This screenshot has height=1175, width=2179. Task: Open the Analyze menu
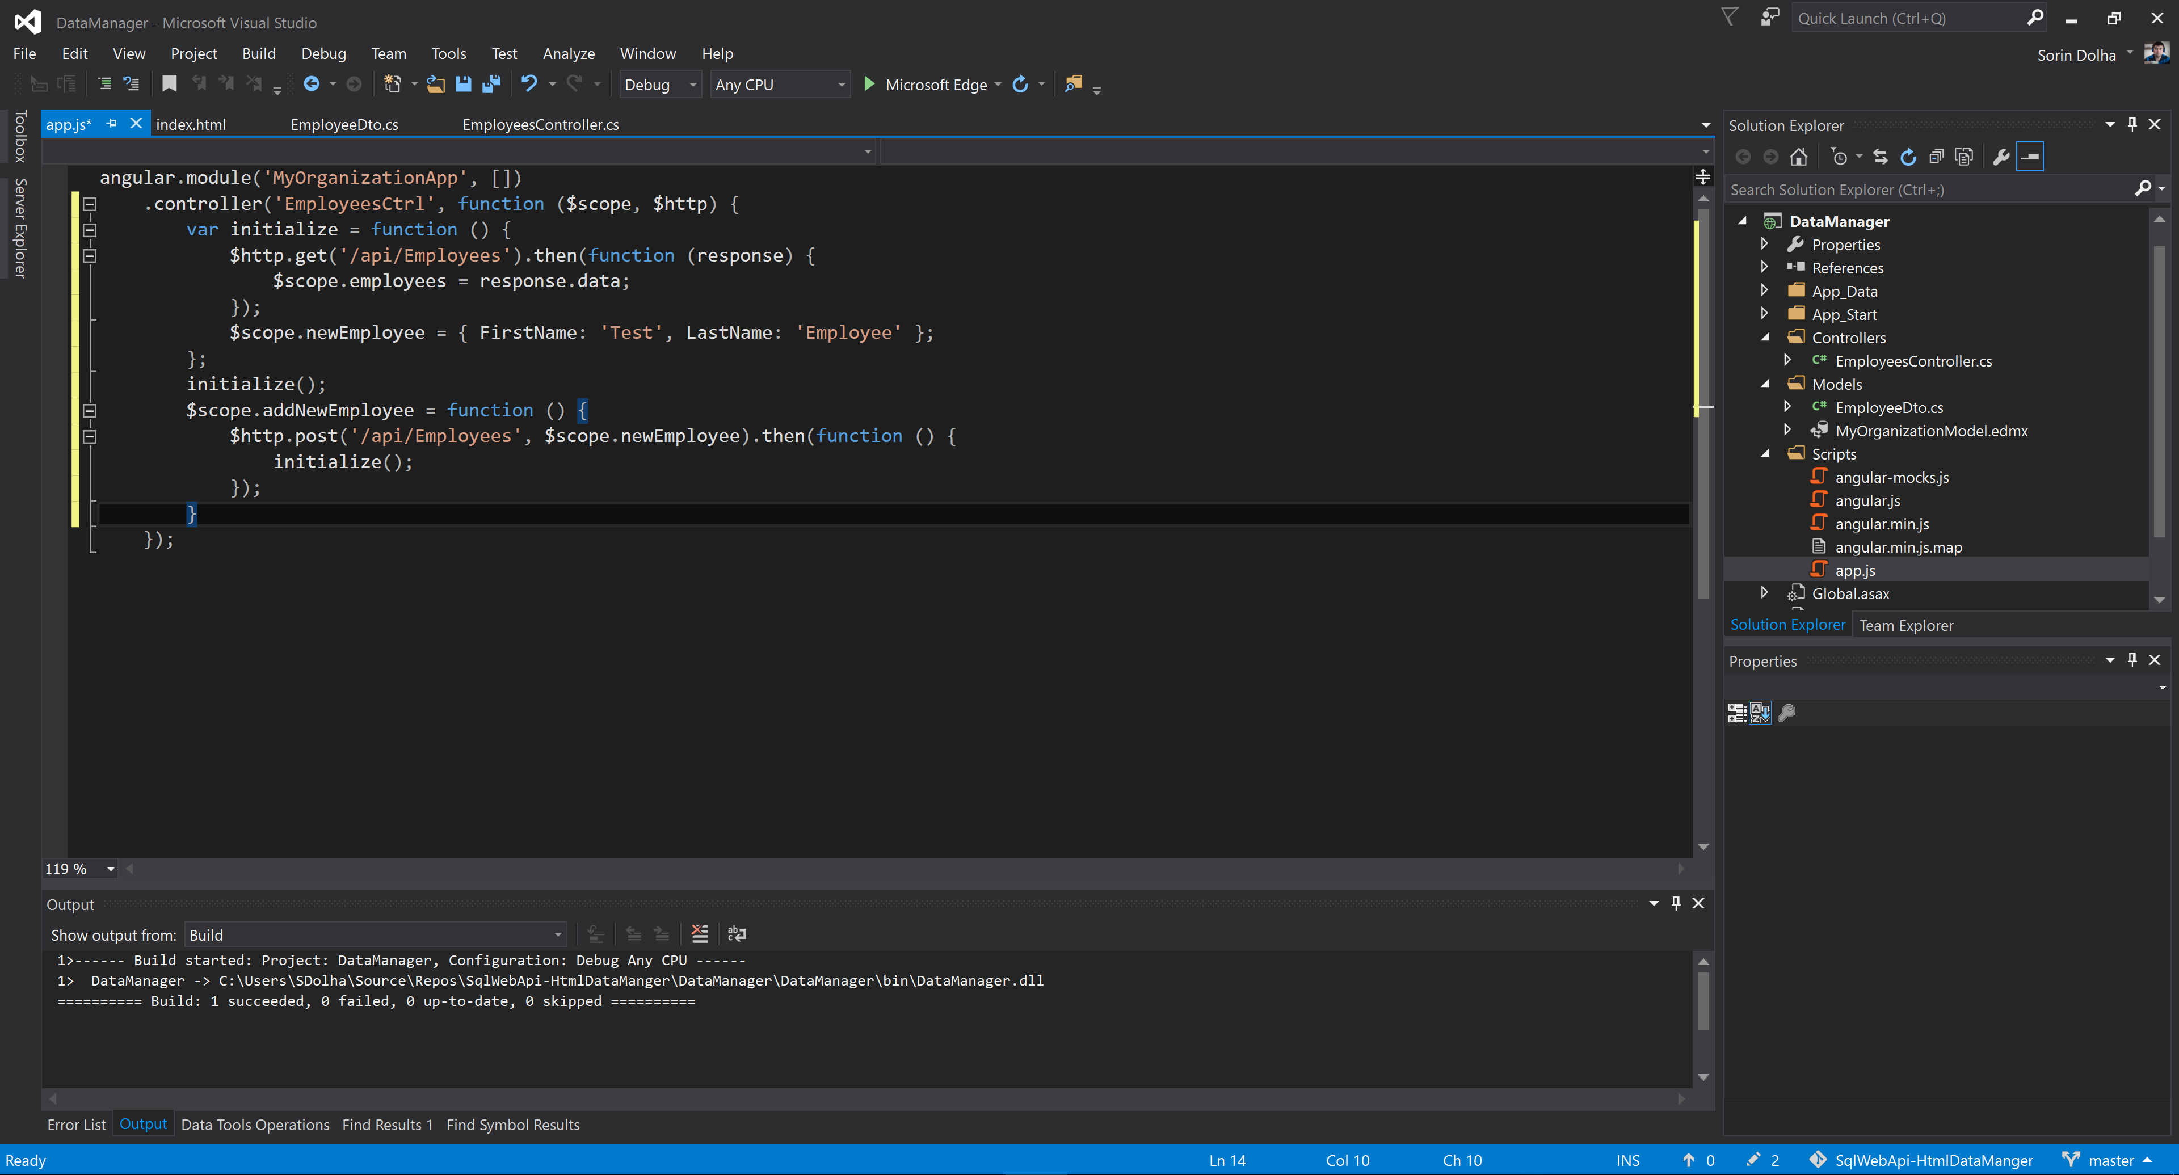(x=569, y=53)
